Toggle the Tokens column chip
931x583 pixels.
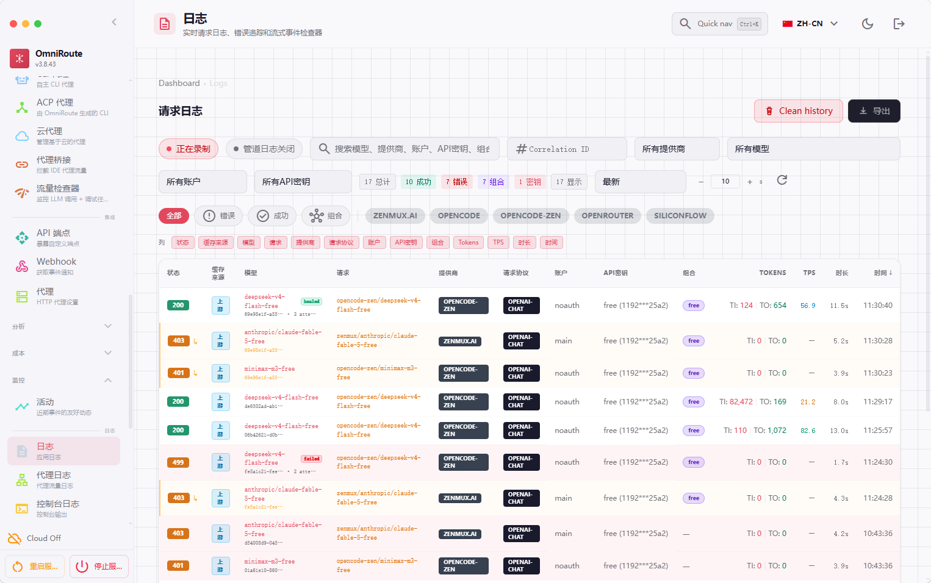tap(469, 243)
